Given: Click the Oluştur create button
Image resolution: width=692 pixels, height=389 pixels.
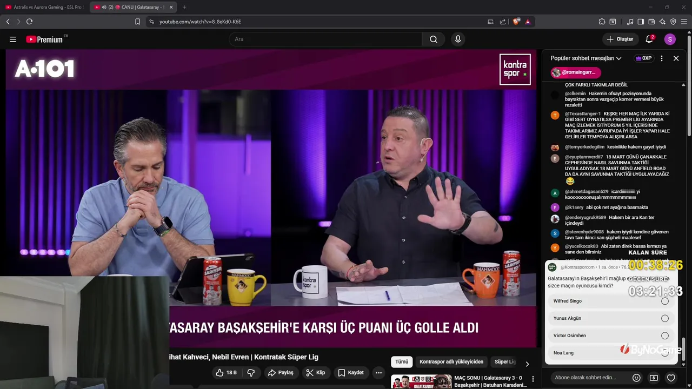Looking at the screenshot, I should tap(620, 39).
